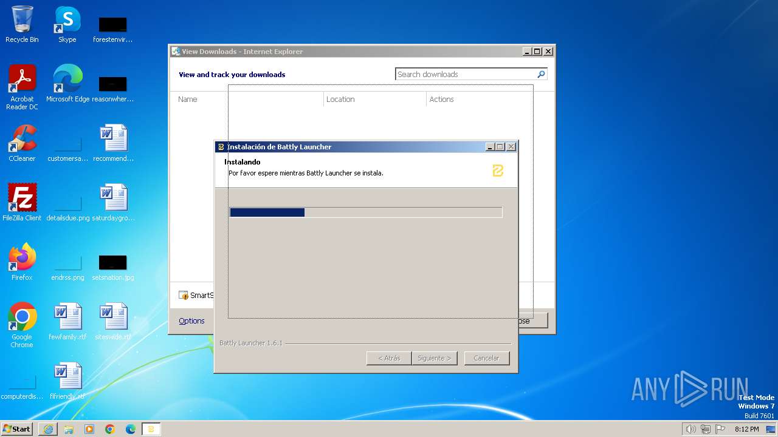Open FileZilla Client shortcut
The width and height of the screenshot is (778, 437).
[x=22, y=203]
